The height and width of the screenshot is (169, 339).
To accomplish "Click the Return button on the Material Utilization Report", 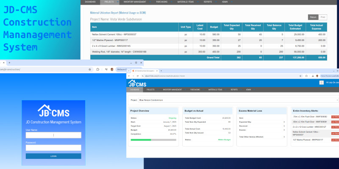I will [313, 17].
